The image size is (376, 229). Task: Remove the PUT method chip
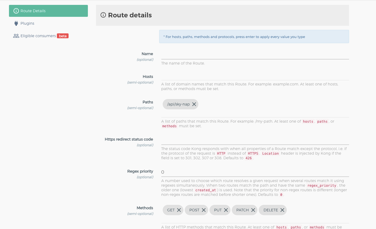tap(226, 210)
